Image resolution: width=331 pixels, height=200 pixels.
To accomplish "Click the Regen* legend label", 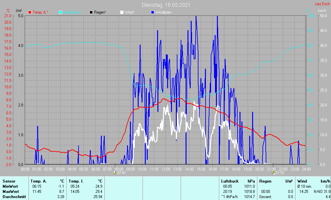I will [x=100, y=12].
